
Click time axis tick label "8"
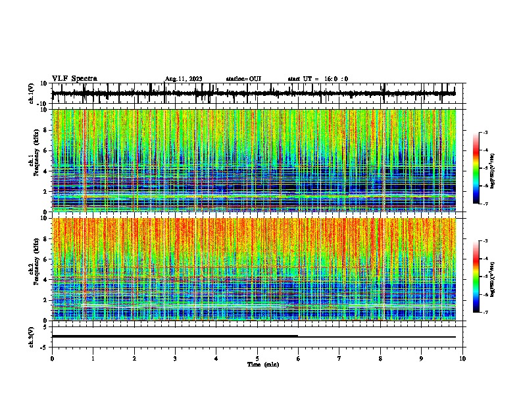[x=380, y=359]
